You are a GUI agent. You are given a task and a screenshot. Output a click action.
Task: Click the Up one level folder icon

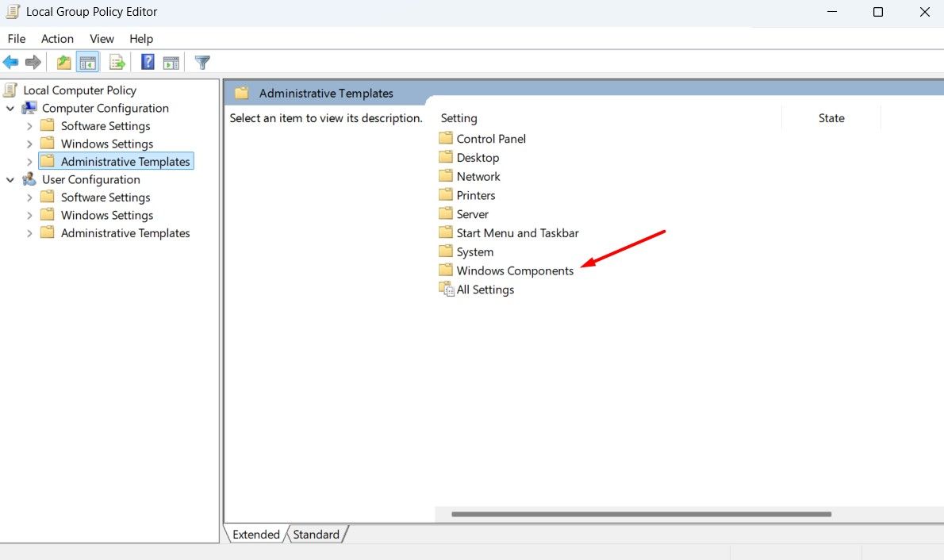point(63,62)
